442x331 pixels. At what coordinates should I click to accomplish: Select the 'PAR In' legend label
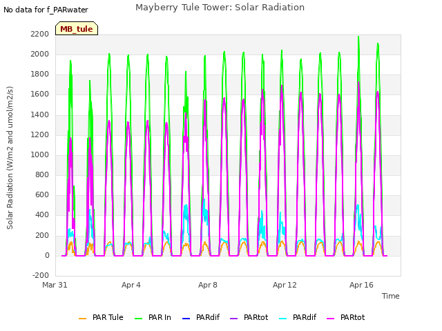click(160, 317)
